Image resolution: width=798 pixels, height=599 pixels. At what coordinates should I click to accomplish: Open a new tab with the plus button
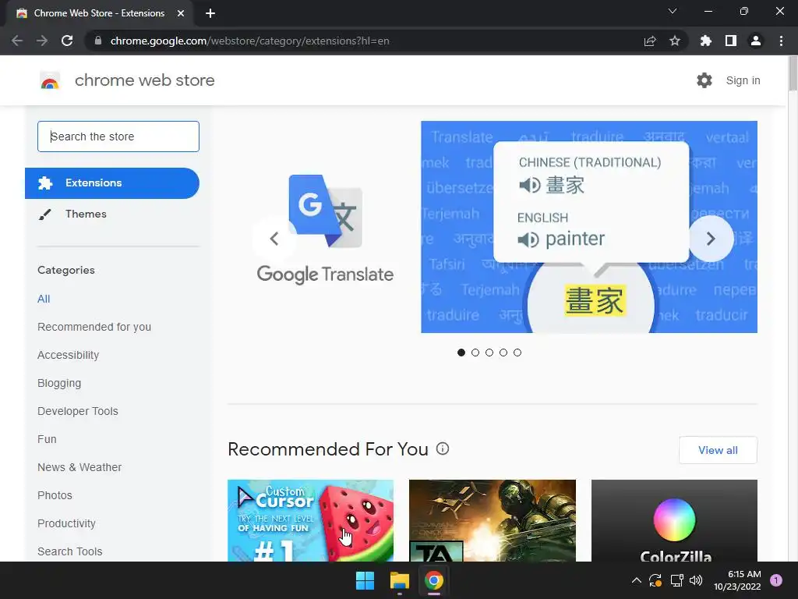pos(210,13)
